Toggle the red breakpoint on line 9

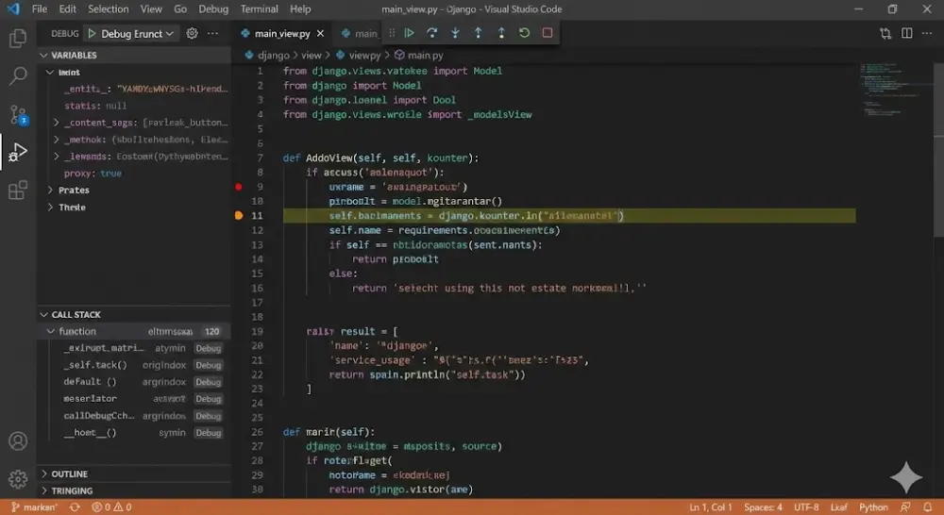(x=239, y=187)
